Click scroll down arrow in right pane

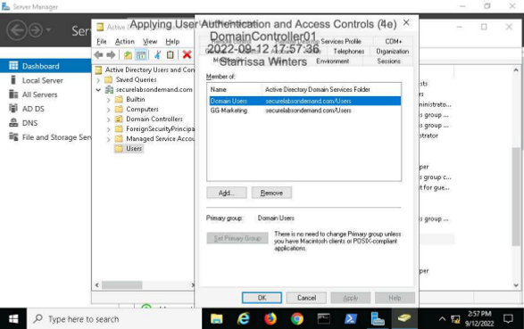click(x=516, y=285)
